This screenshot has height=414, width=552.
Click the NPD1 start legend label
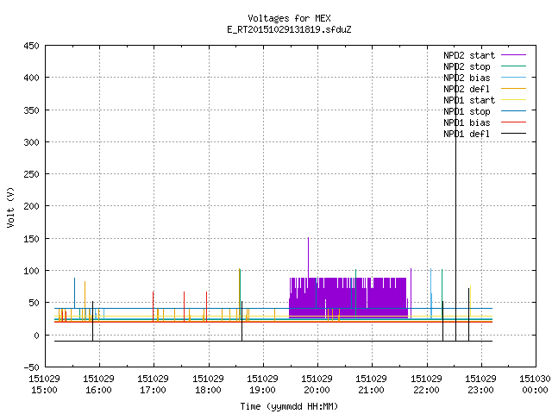(469, 100)
